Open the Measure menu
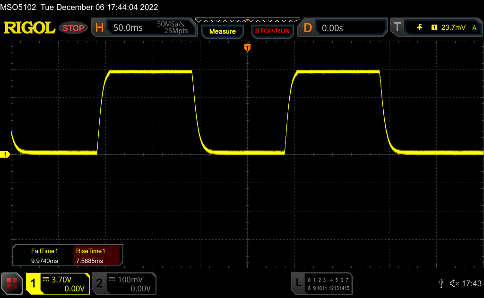This screenshot has width=484, height=298. (x=222, y=32)
